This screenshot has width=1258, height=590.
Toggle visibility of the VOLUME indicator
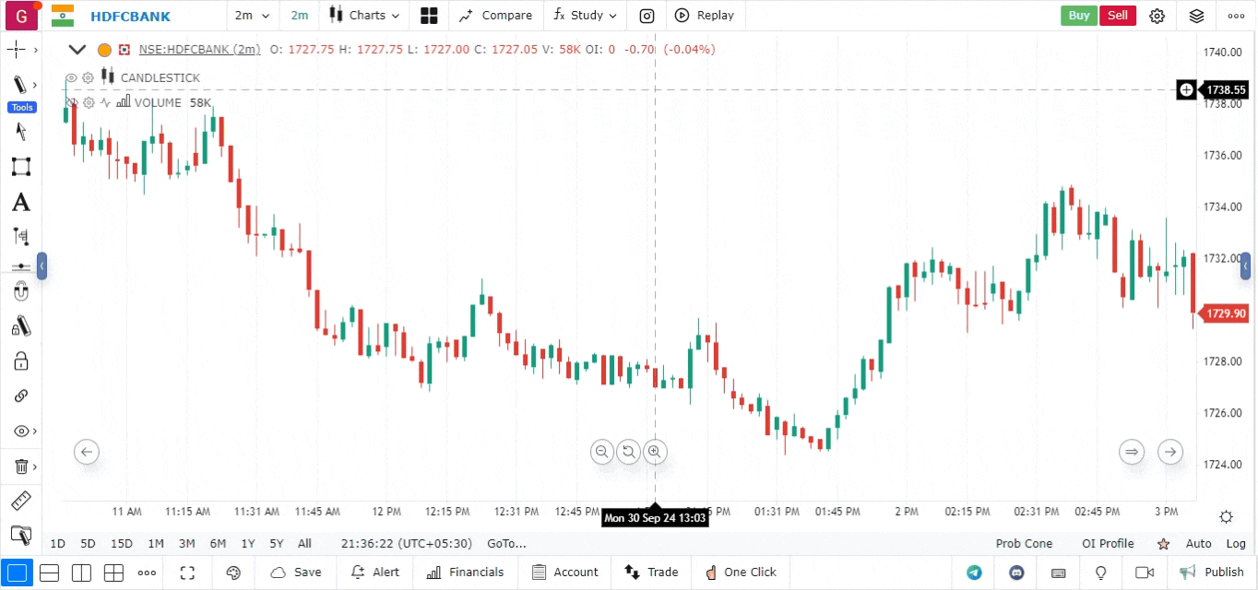tap(71, 103)
